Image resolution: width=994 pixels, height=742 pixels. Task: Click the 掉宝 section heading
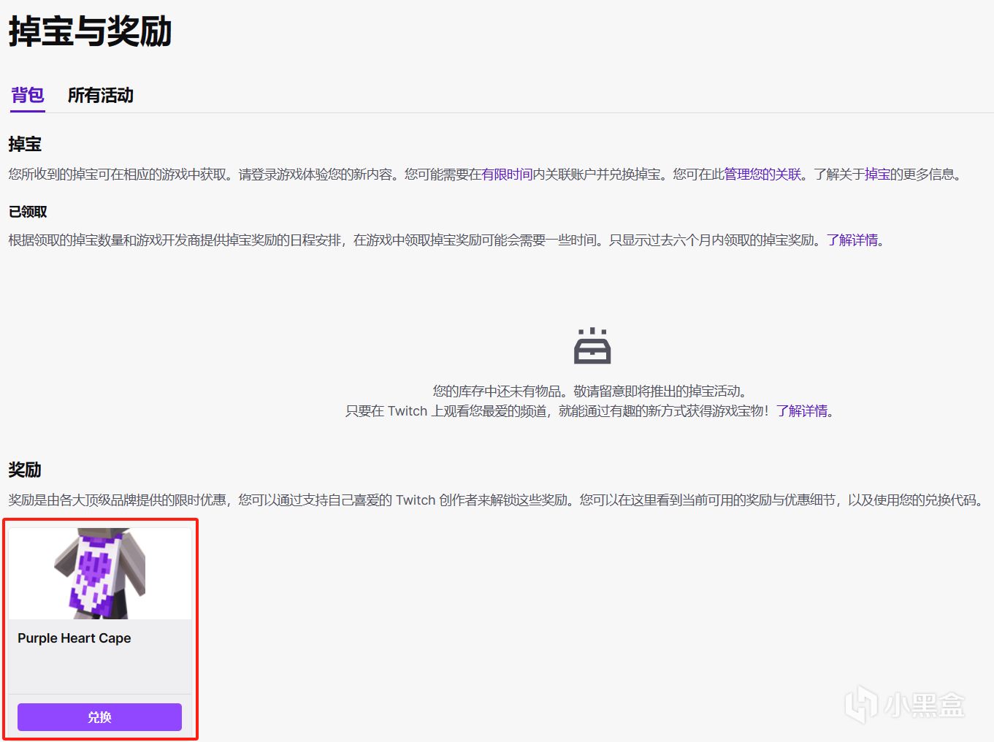pyautogui.click(x=25, y=144)
